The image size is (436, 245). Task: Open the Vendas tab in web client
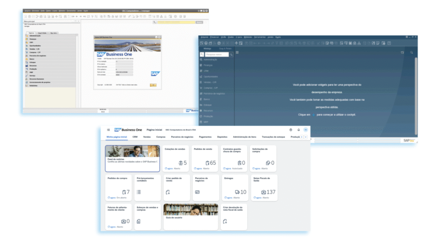(147, 137)
